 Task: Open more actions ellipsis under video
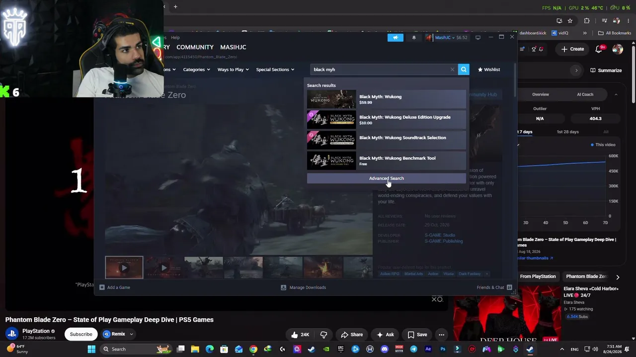(x=441, y=335)
